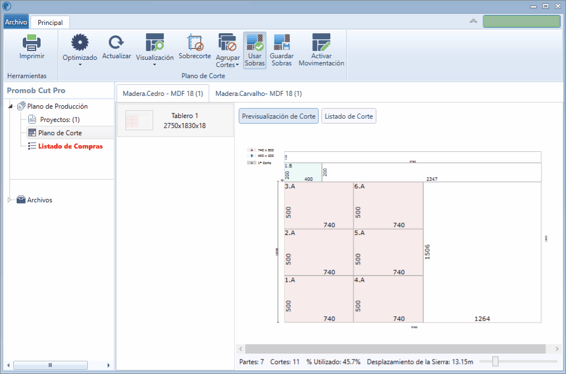Click Activar Movimentación icon

(321, 43)
